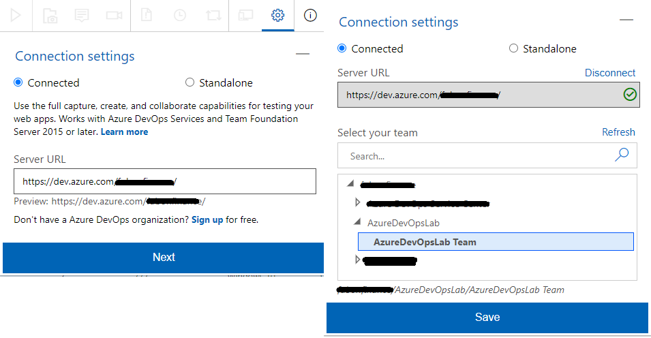Open connection settings gear icon
The image size is (651, 338).
[277, 15]
